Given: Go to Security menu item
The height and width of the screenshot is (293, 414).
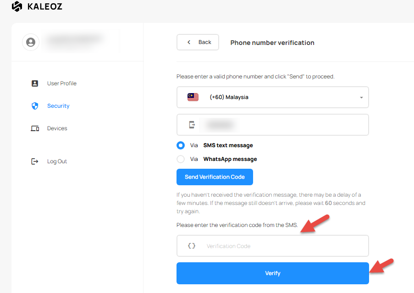Looking at the screenshot, I should 58,106.
